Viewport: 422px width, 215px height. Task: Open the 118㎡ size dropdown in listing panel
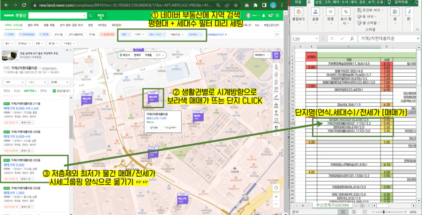click(37, 82)
